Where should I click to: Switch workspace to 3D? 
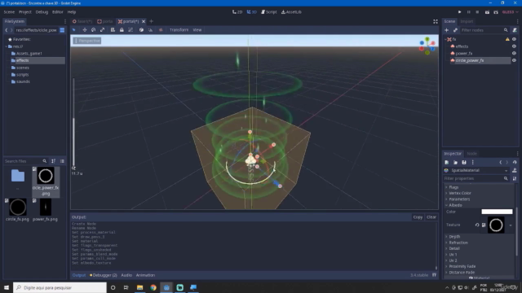click(x=252, y=12)
